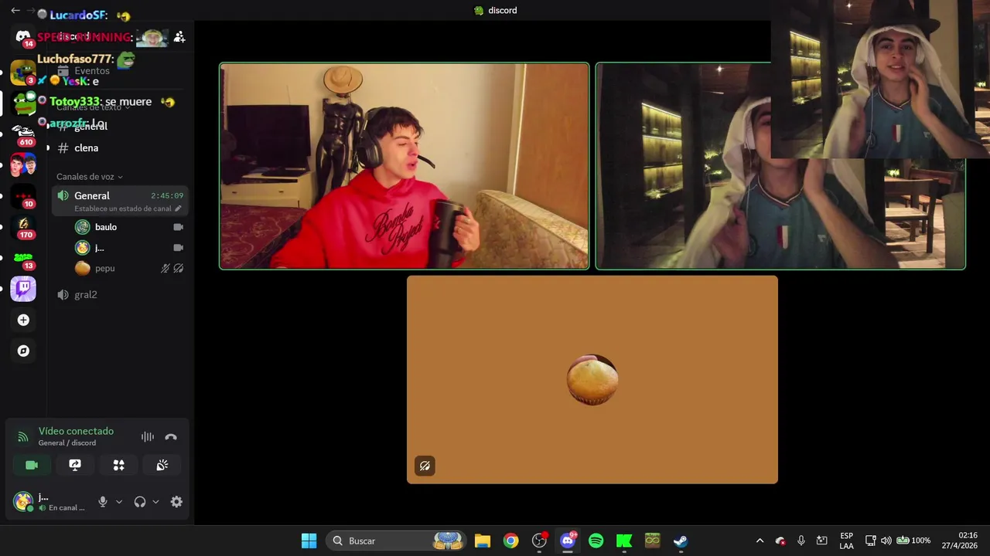Open Kick app from taskbar
This screenshot has width=990, height=556.
click(x=624, y=541)
